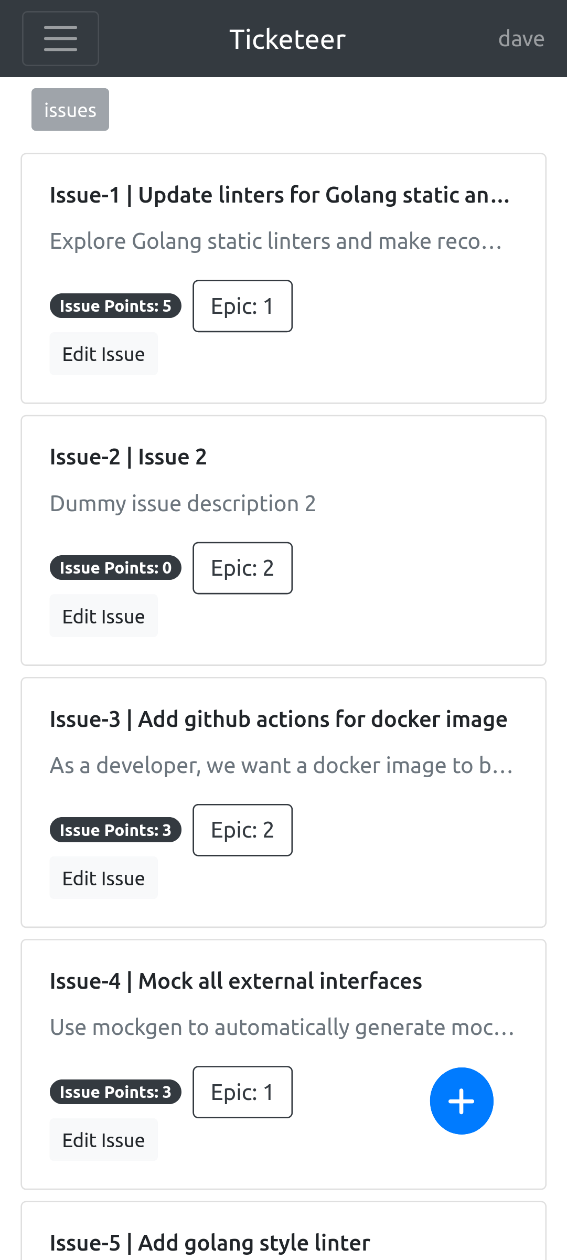
Task: Open Epic 1 from Issue-4 card
Action: click(x=242, y=1092)
